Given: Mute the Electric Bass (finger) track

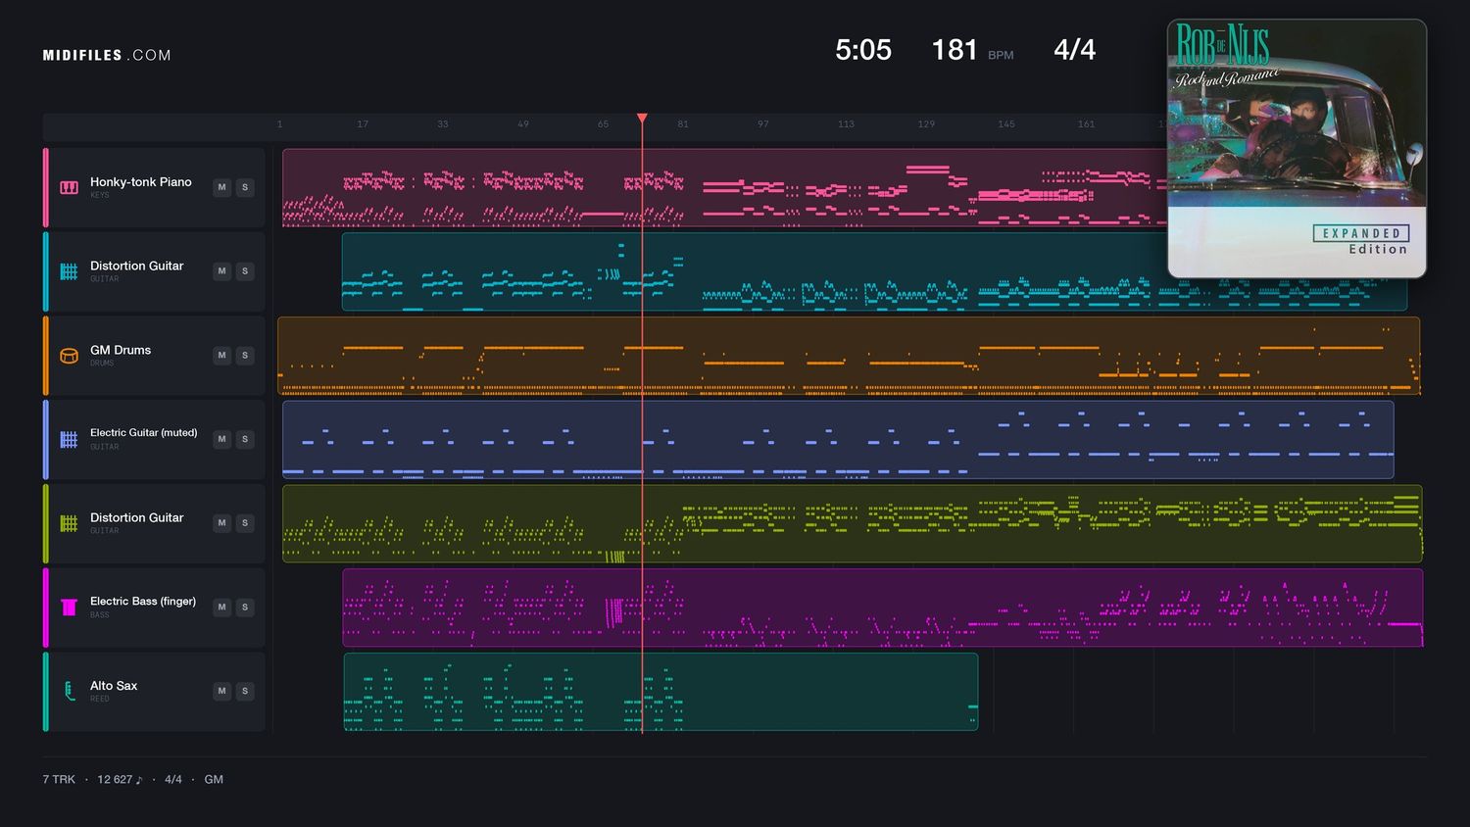Looking at the screenshot, I should tap(221, 608).
